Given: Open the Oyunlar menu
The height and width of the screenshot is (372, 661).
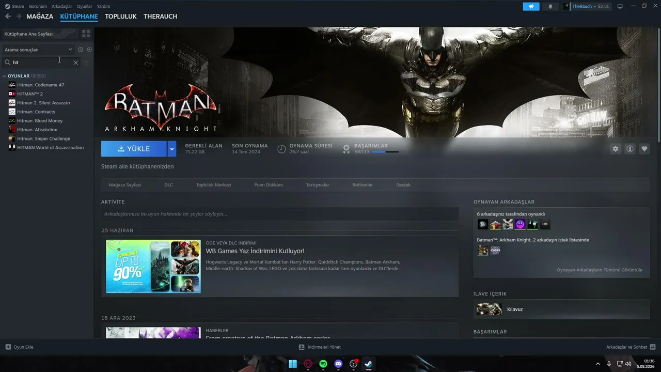Looking at the screenshot, I should (85, 6).
